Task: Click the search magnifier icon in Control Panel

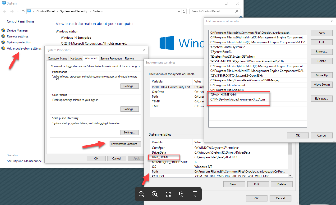Action: (237, 11)
